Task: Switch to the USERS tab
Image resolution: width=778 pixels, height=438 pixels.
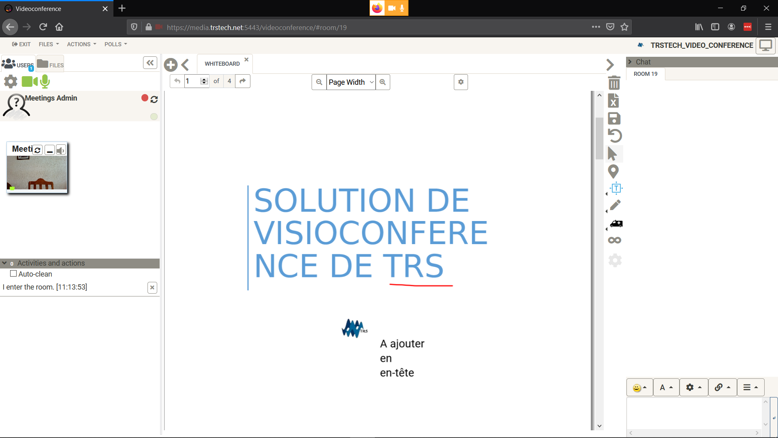Action: (x=18, y=64)
